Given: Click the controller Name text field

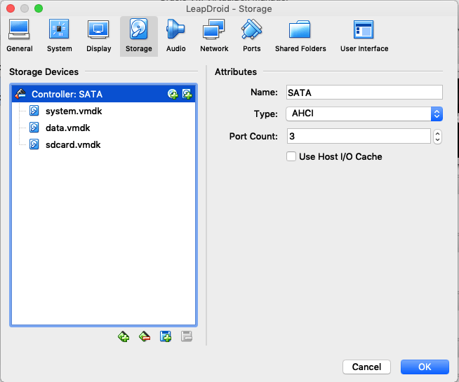Looking at the screenshot, I should coord(363,92).
